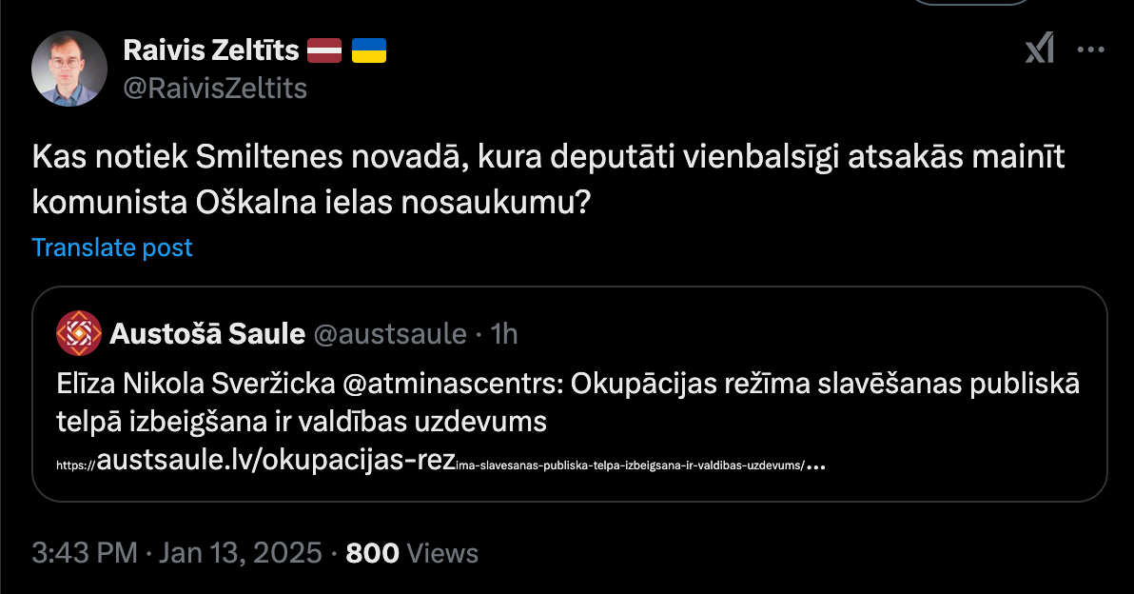Screen dimensions: 1134x594
Task: Click the Austošā Saule rising sun logo
Action: [x=77, y=333]
